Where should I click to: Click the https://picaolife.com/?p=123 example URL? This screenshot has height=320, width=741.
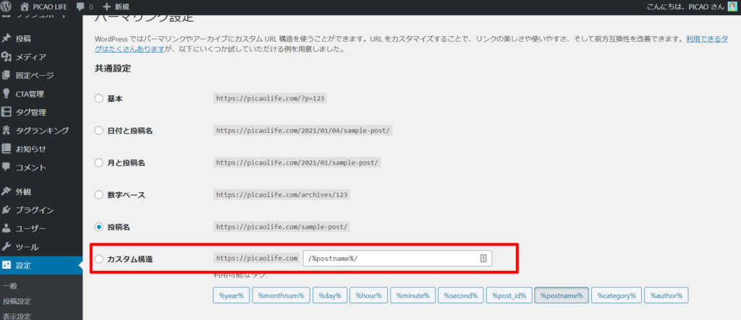coord(271,99)
